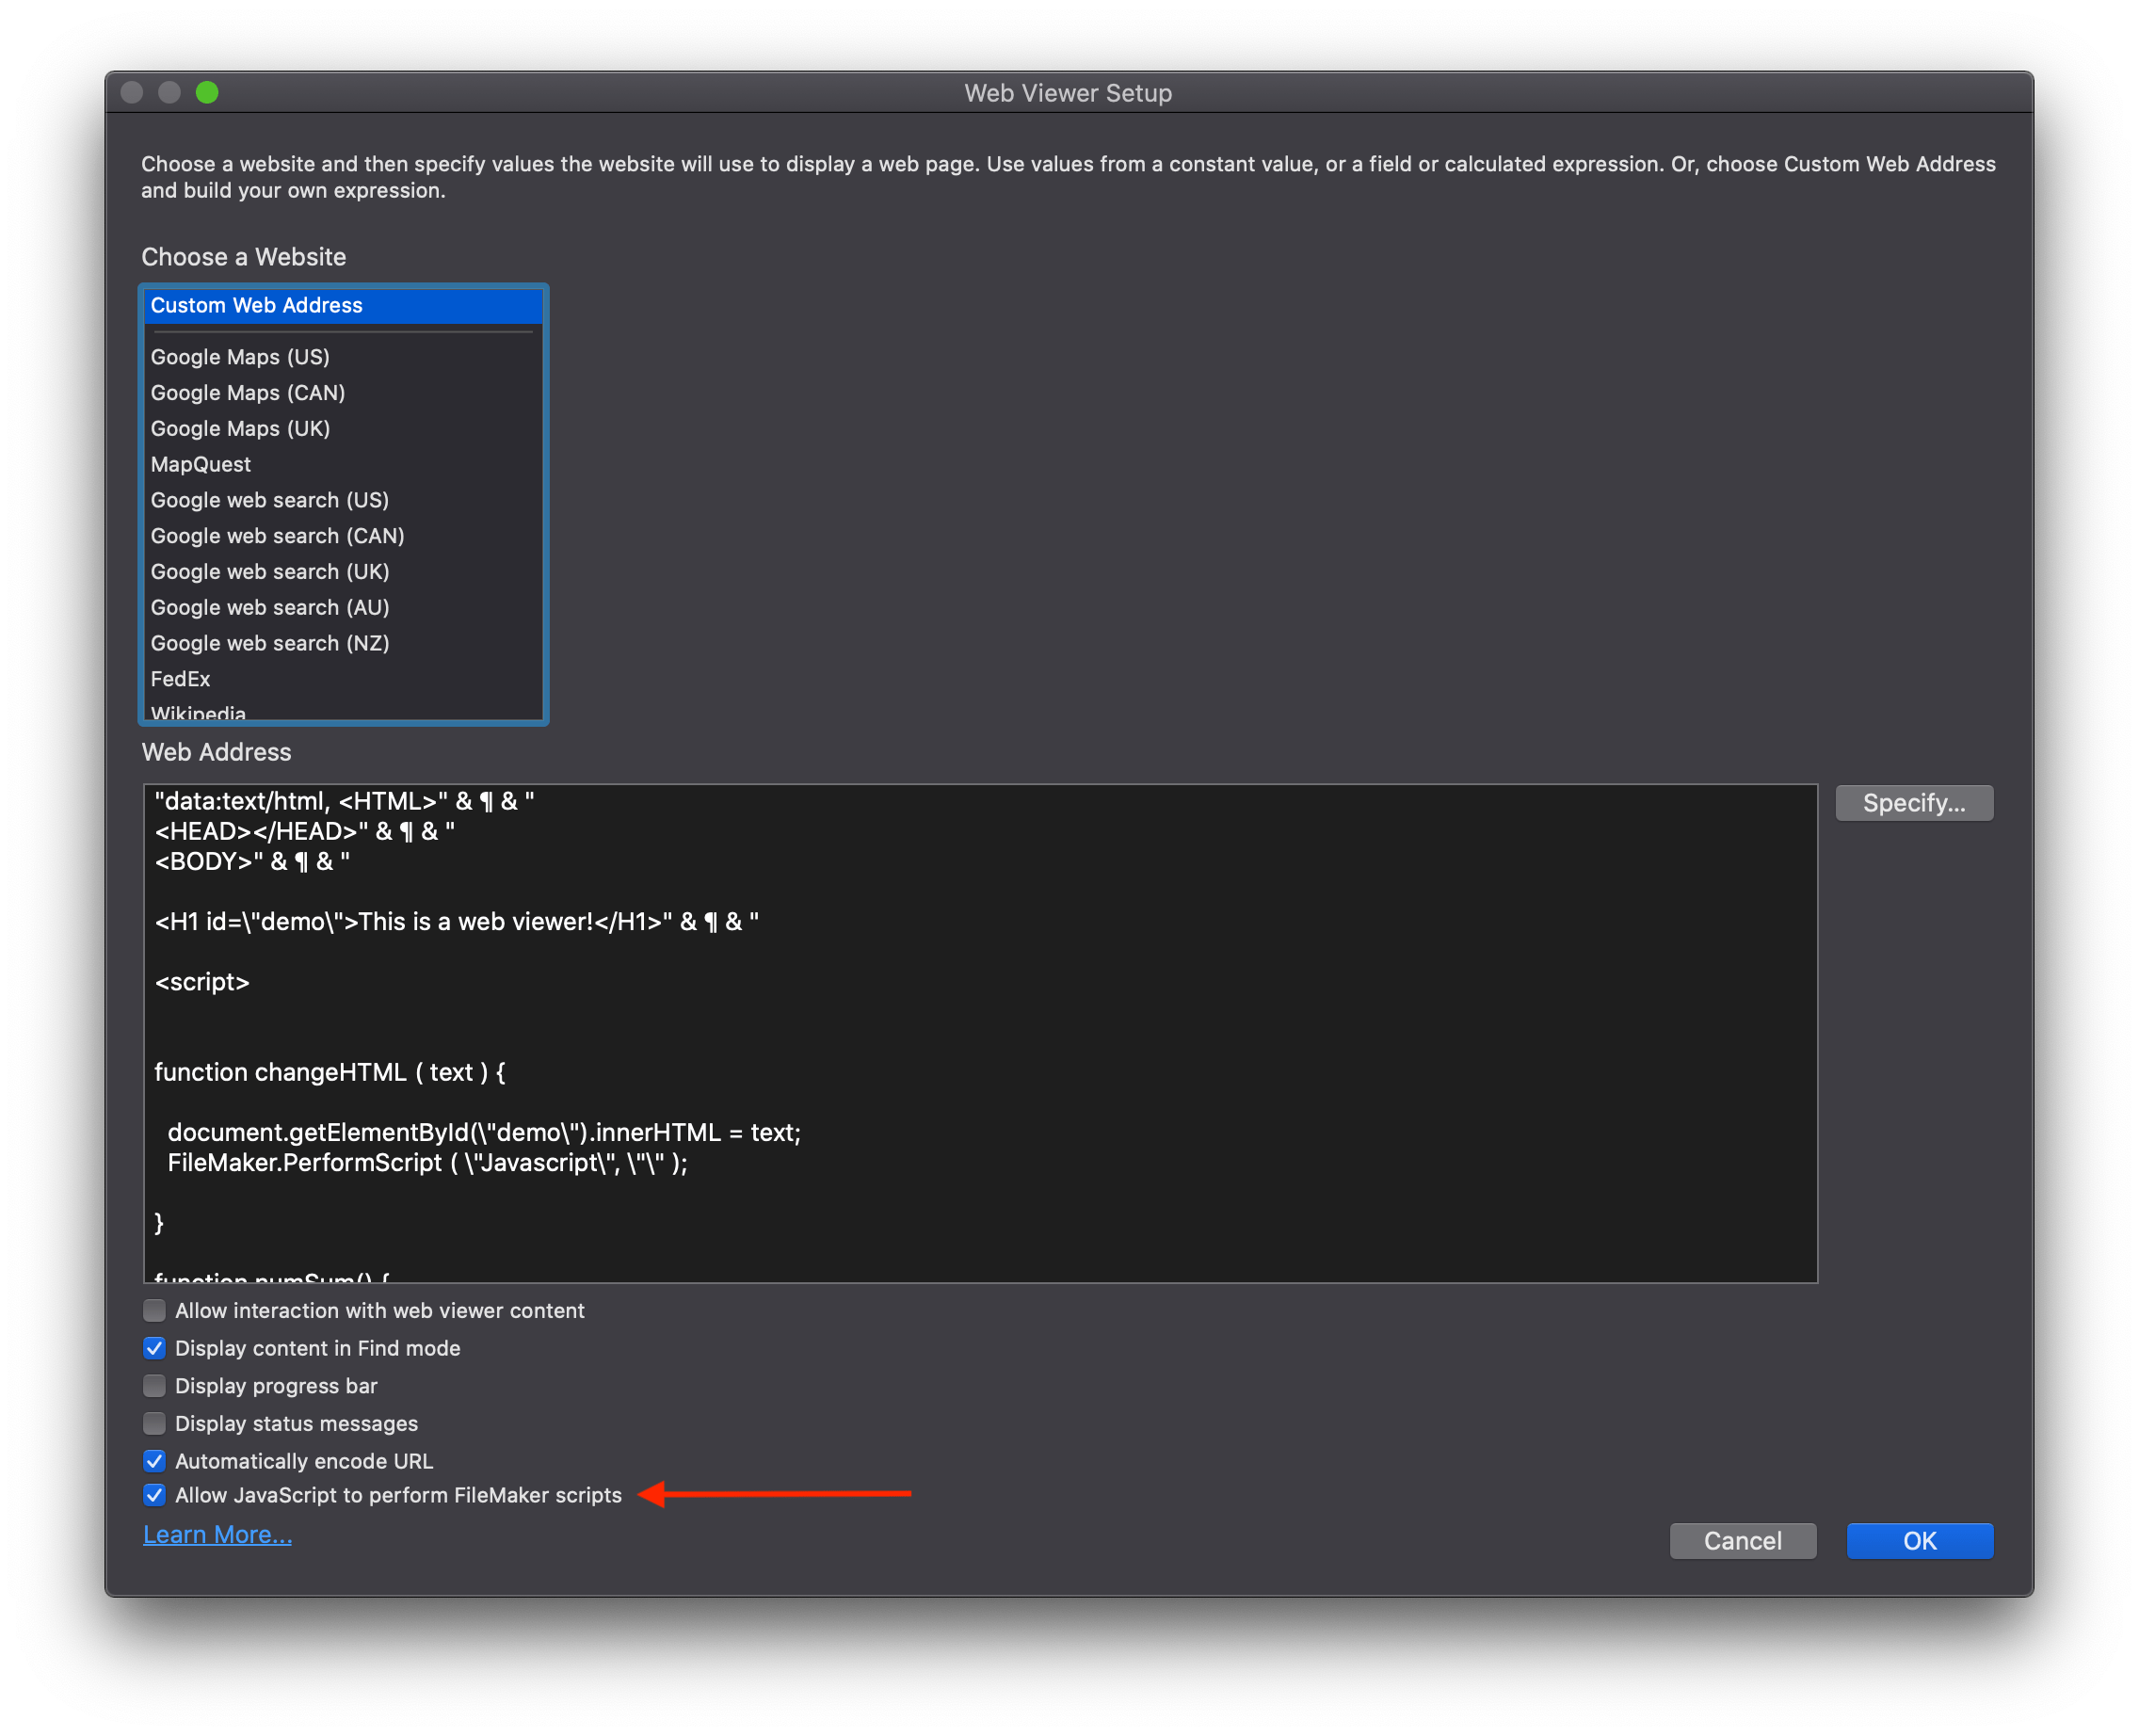The height and width of the screenshot is (1736, 2139).
Task: Select "Google Maps (CAN)" option
Action: point(247,393)
